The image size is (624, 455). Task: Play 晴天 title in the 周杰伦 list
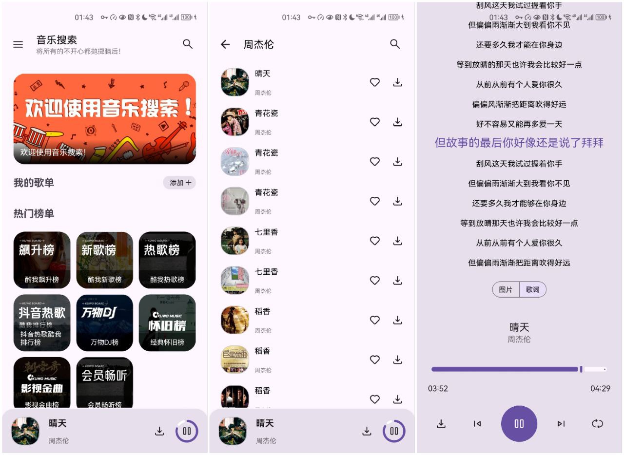click(263, 74)
